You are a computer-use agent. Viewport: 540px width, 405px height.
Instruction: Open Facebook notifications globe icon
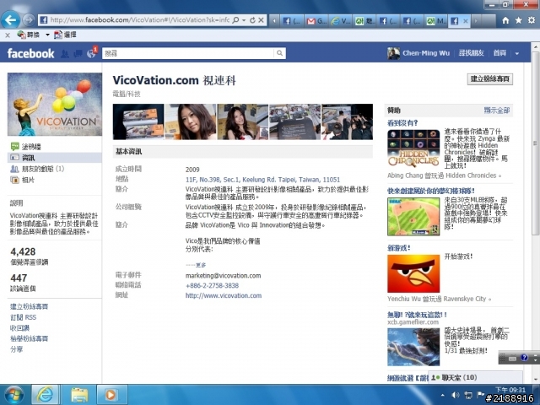tap(91, 53)
